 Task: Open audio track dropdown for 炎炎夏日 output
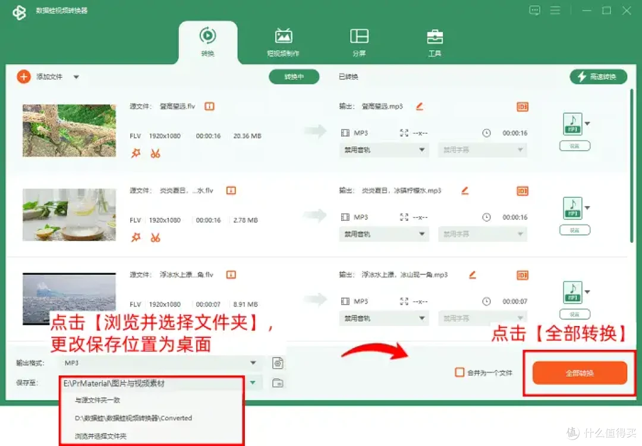pos(383,234)
